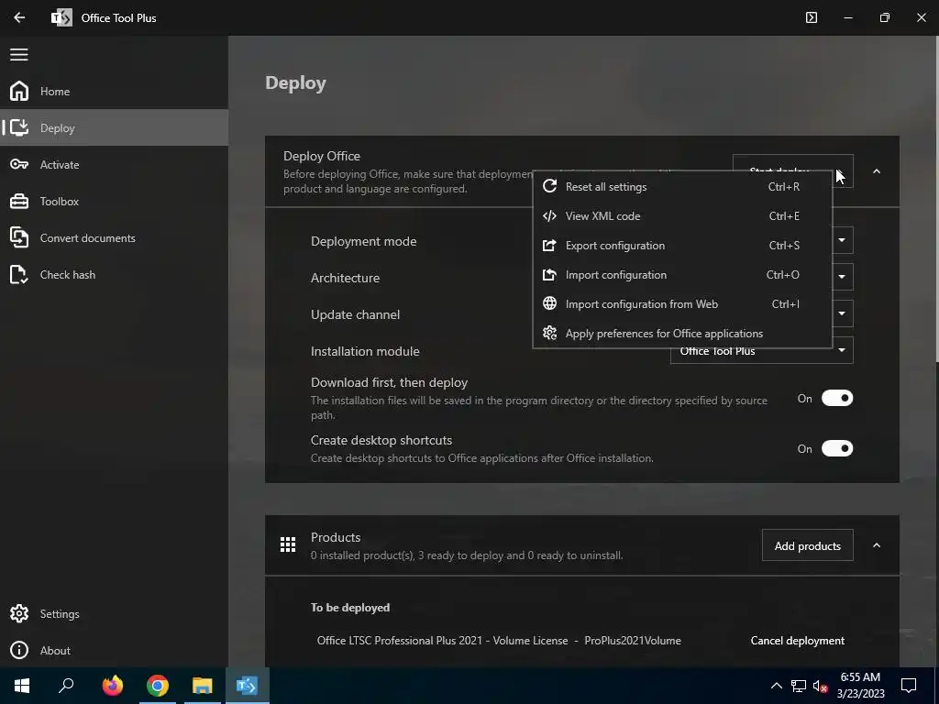Click the Home house icon

point(19,91)
